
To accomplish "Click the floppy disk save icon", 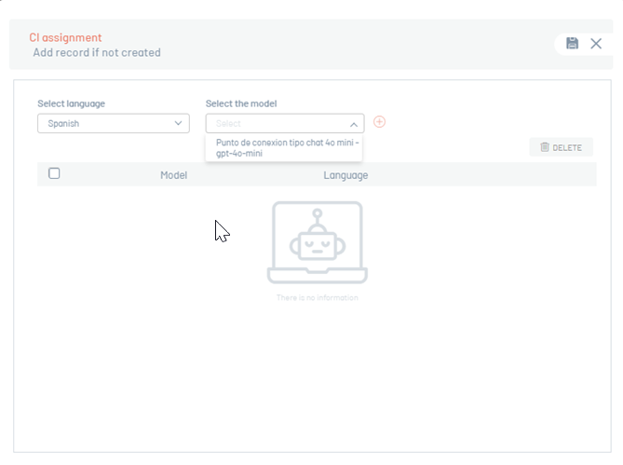I will click(x=572, y=44).
